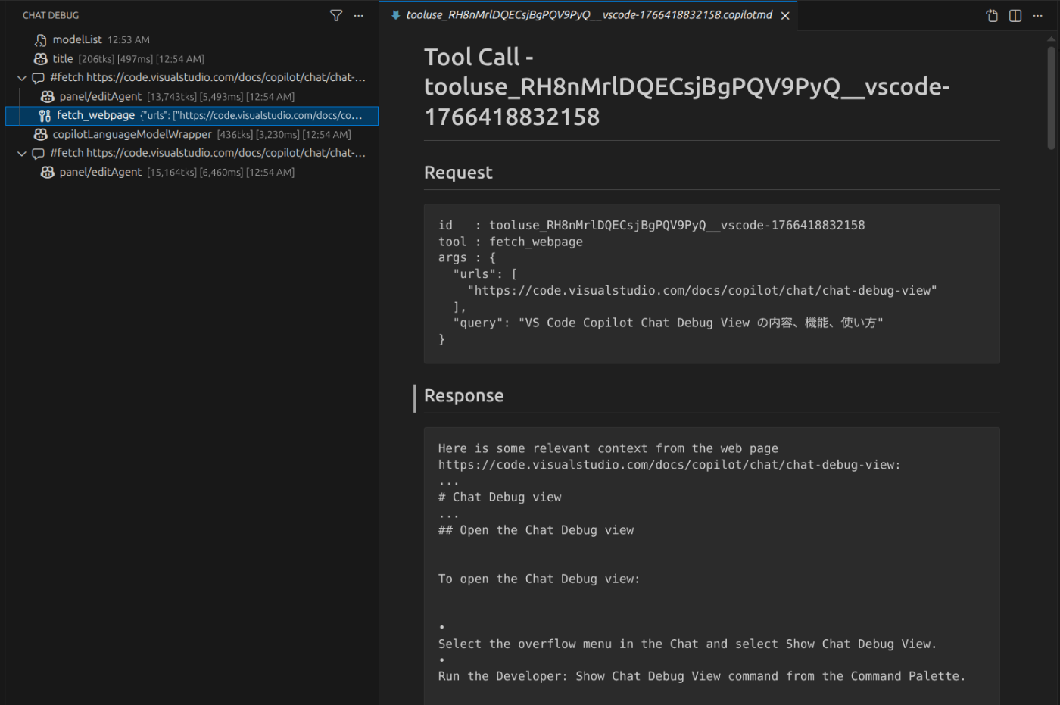This screenshot has width=1060, height=705.
Task: Select the fetch_webpage tool call row
Action: click(x=192, y=115)
